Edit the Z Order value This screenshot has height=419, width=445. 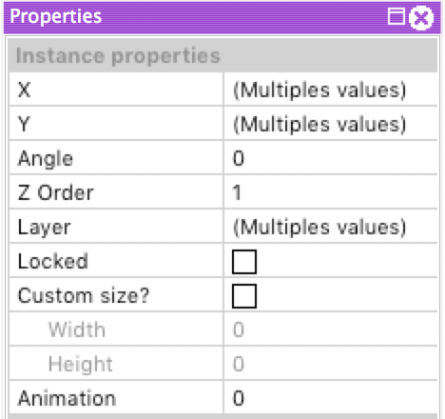click(x=331, y=192)
